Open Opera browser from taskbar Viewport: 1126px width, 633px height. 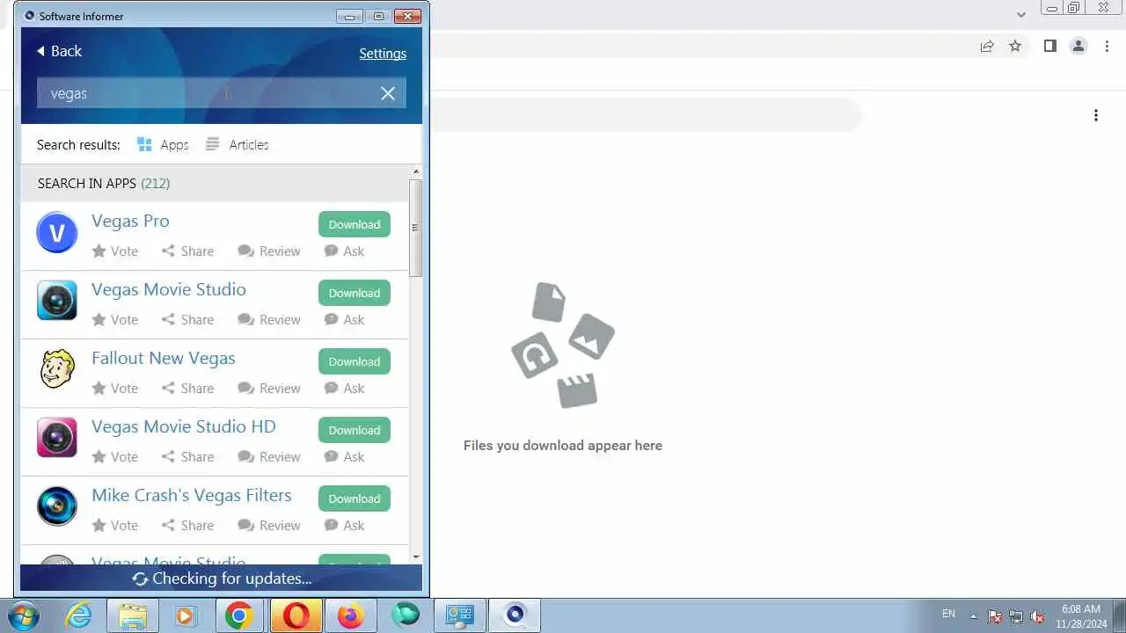tap(296, 615)
